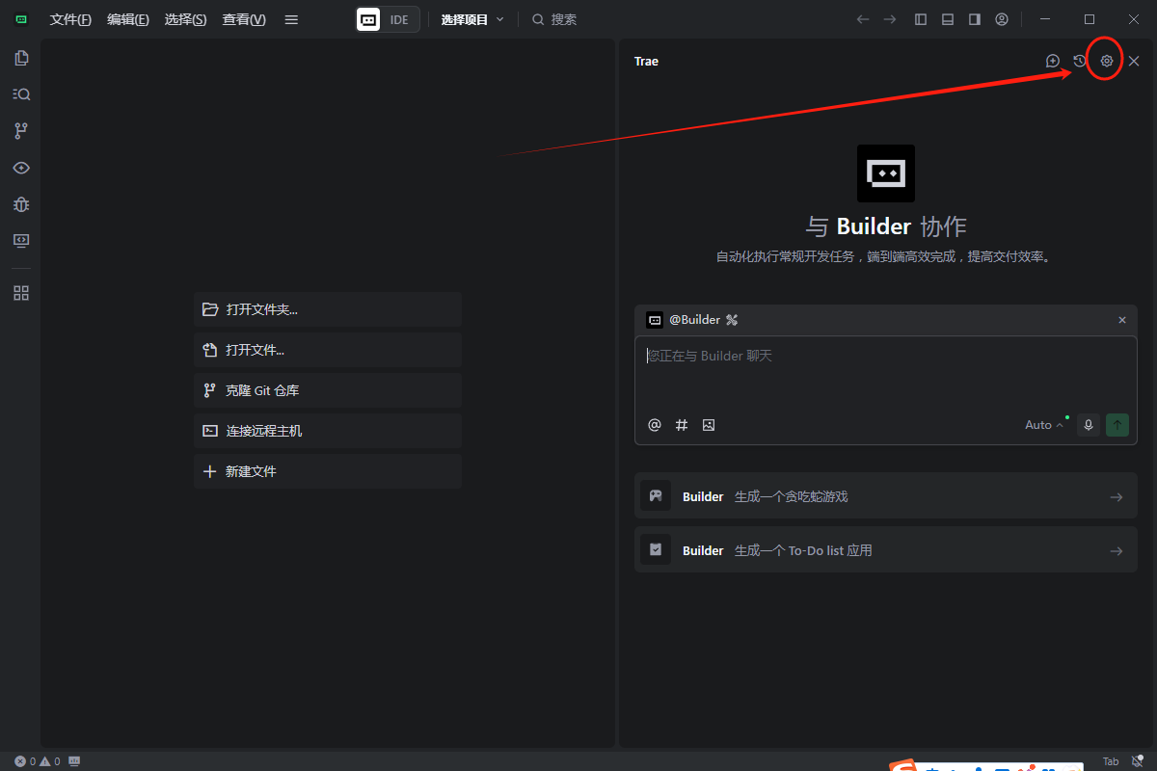This screenshot has height=771, width=1157.
Task: Click the @ mention context icon
Action: click(655, 425)
